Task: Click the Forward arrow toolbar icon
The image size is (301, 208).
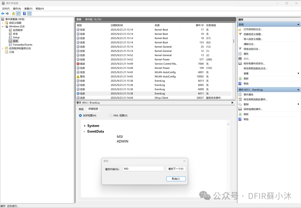Action: tap(7, 13)
